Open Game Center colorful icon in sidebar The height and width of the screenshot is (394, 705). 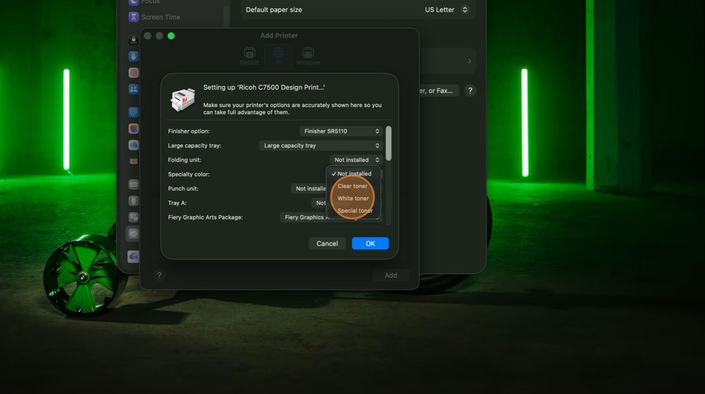(133, 128)
